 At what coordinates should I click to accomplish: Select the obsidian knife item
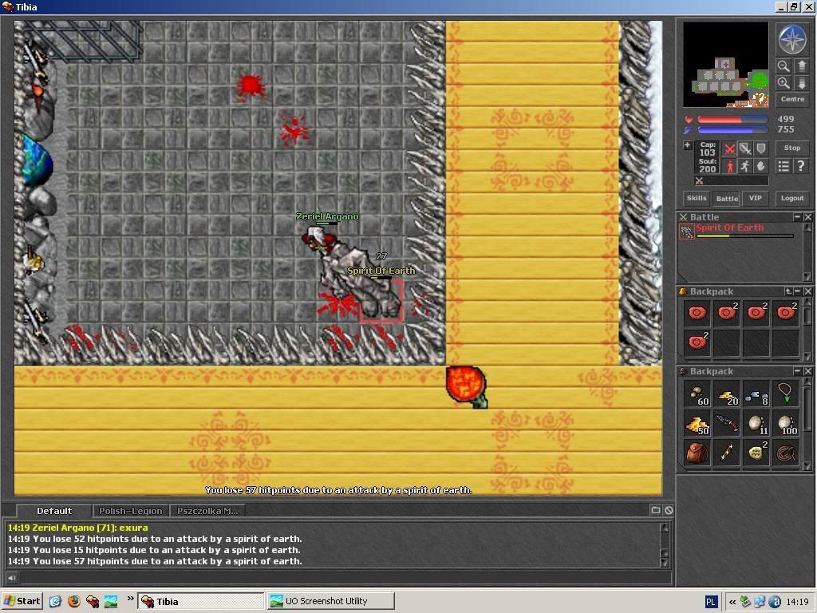(x=726, y=424)
